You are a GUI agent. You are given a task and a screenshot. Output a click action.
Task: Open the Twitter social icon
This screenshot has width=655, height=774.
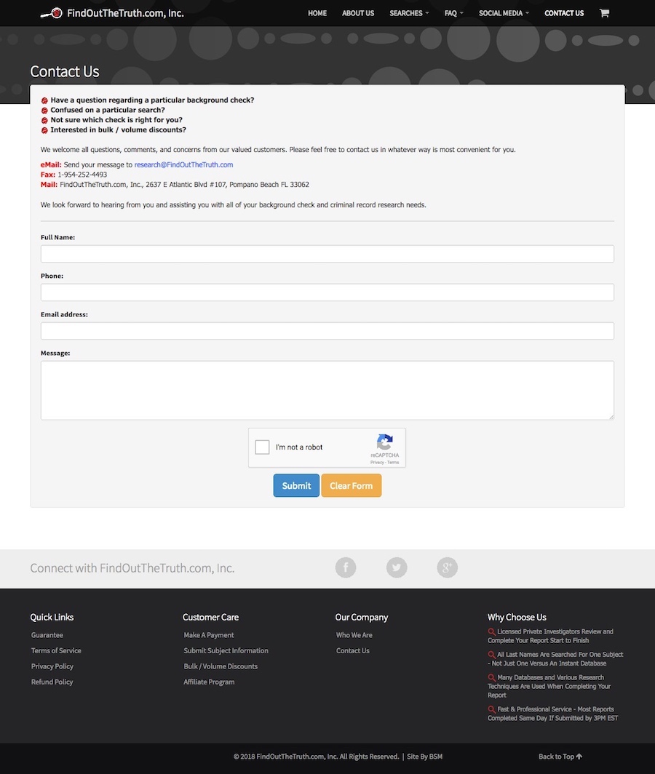click(397, 567)
